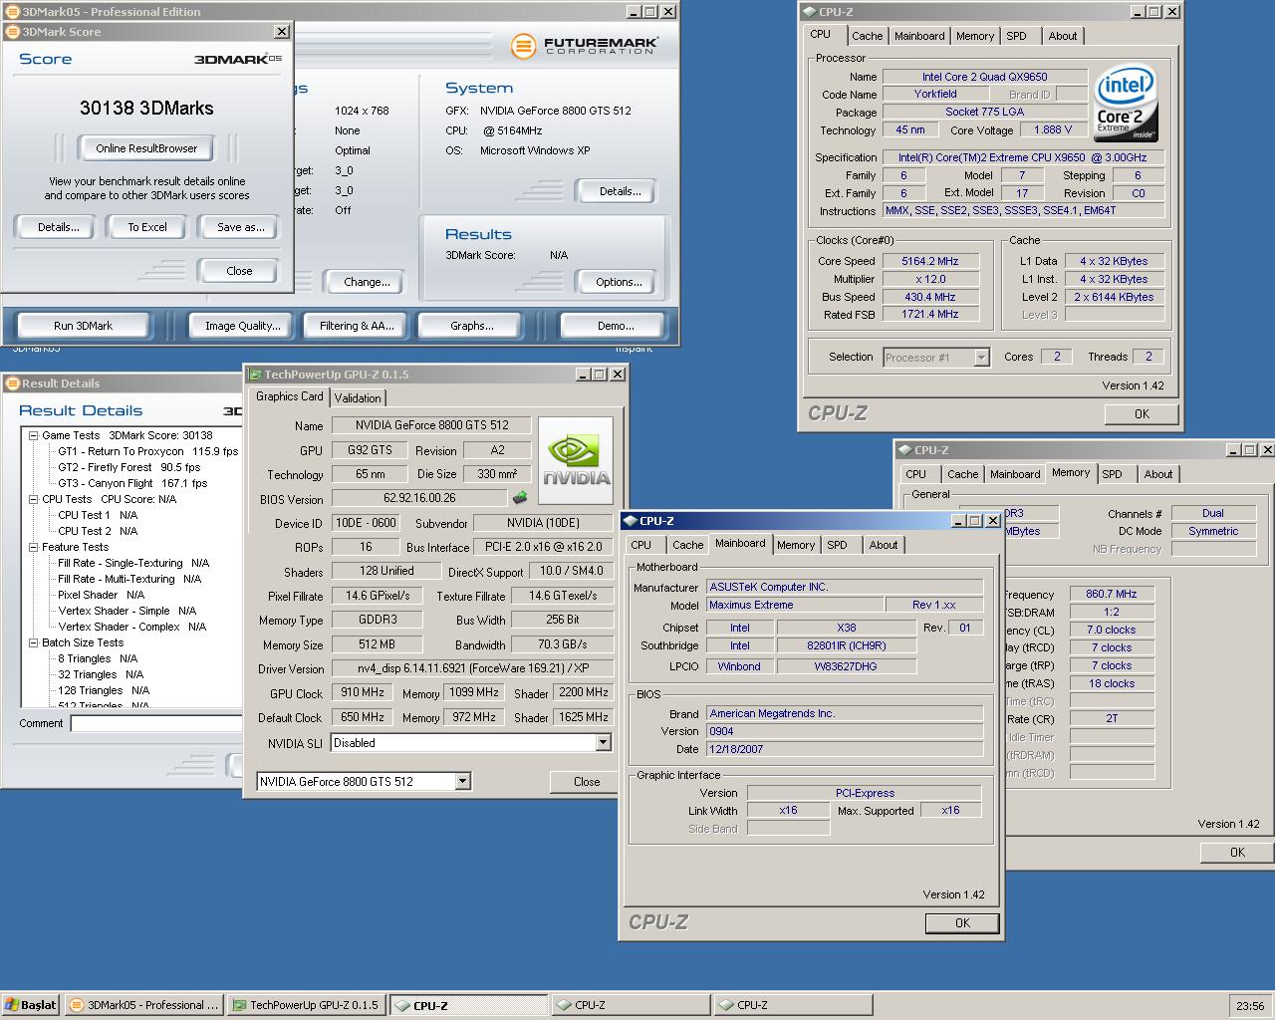Open Filtering & AA... settings
Image resolution: width=1275 pixels, height=1020 pixels.
point(357,326)
